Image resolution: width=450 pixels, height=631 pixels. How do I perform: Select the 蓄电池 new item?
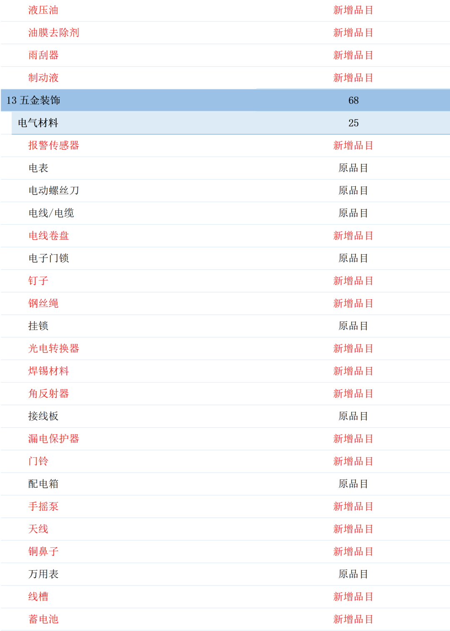[x=43, y=619]
